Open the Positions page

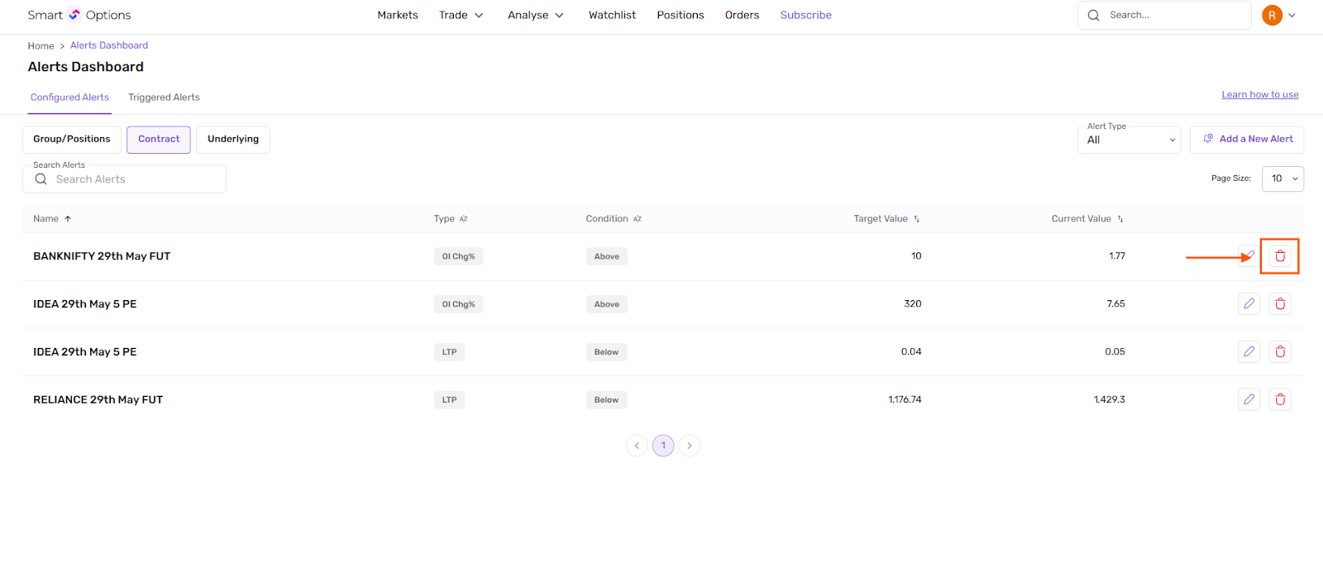point(681,15)
